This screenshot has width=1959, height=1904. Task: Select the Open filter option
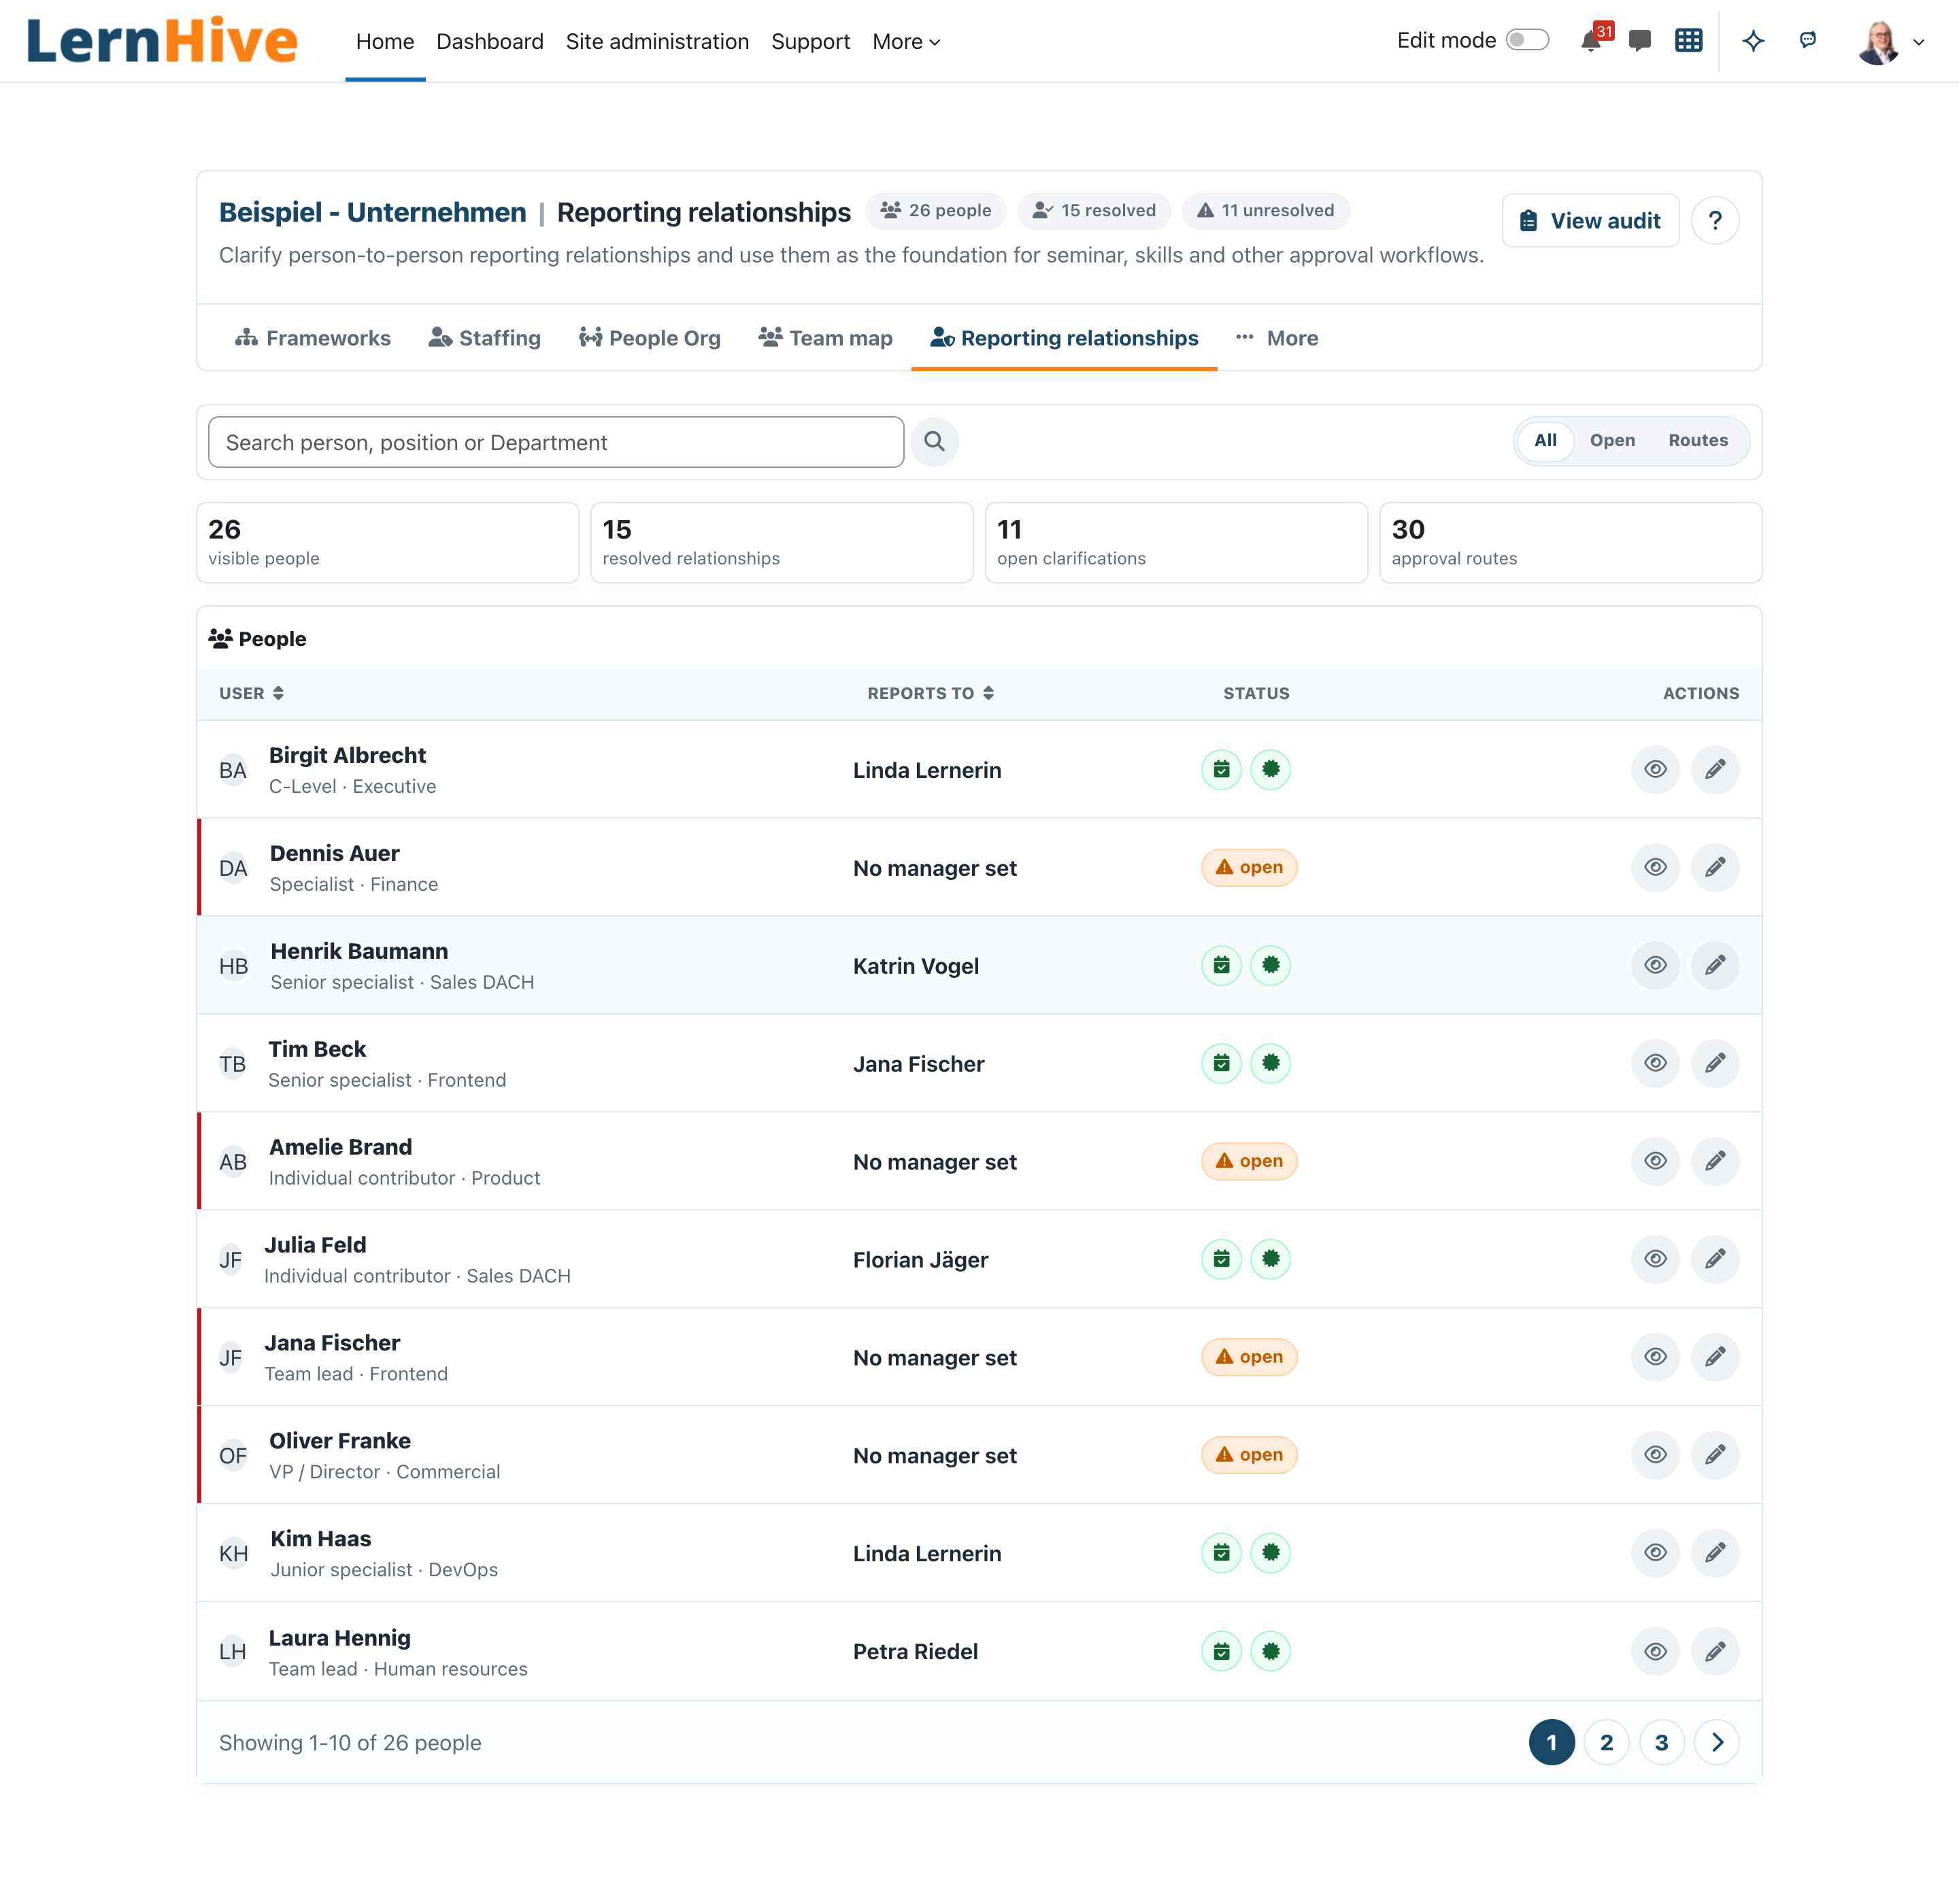tap(1612, 441)
